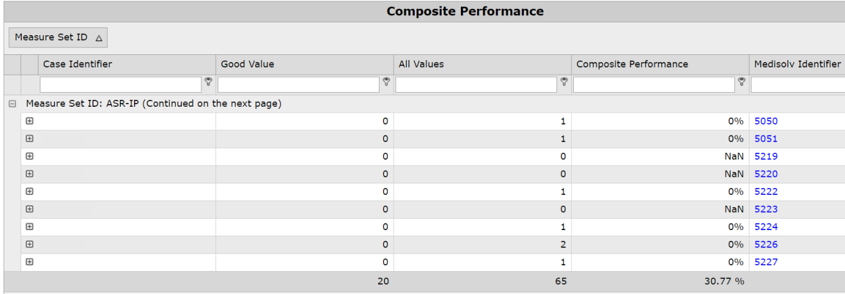Viewport: 845px width, 294px height.
Task: Open filter icon for Case Identifier column
Action: [x=208, y=82]
